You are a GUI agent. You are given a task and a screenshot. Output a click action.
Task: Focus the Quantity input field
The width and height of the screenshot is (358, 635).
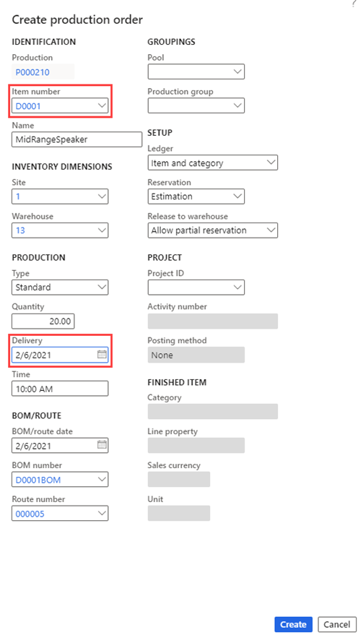pos(43,321)
